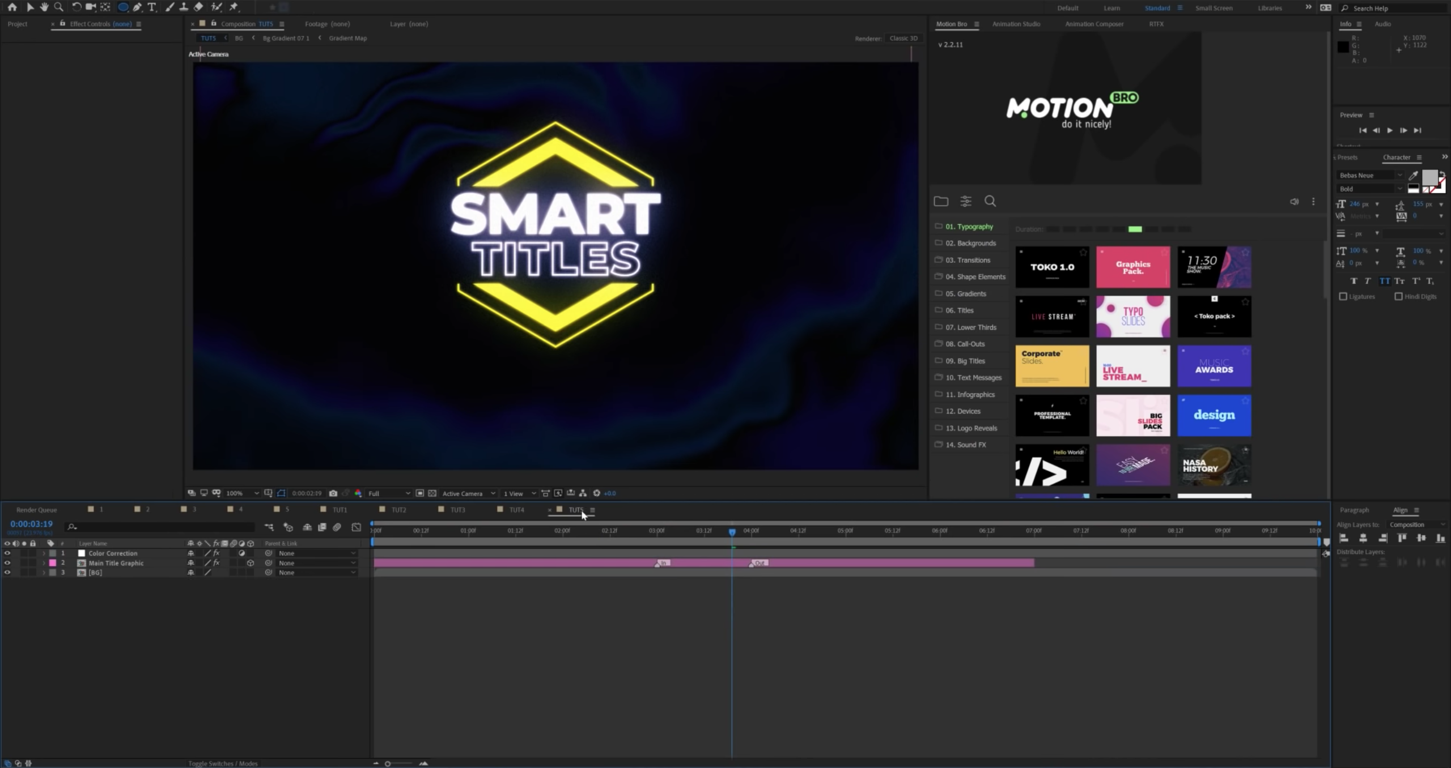Select the Roto Brush tool

217,7
